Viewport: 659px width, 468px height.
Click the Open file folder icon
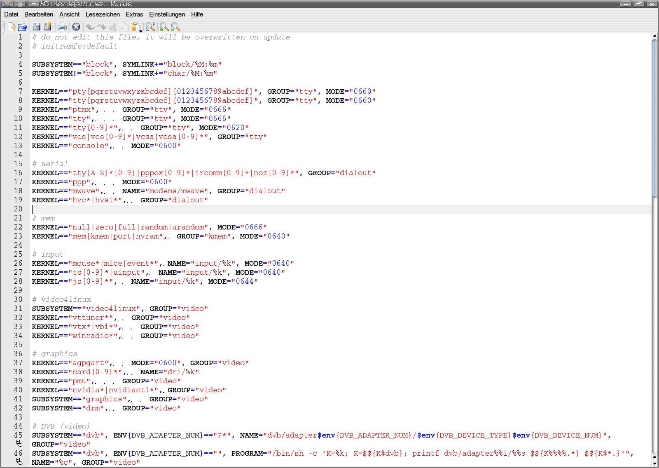pos(23,27)
